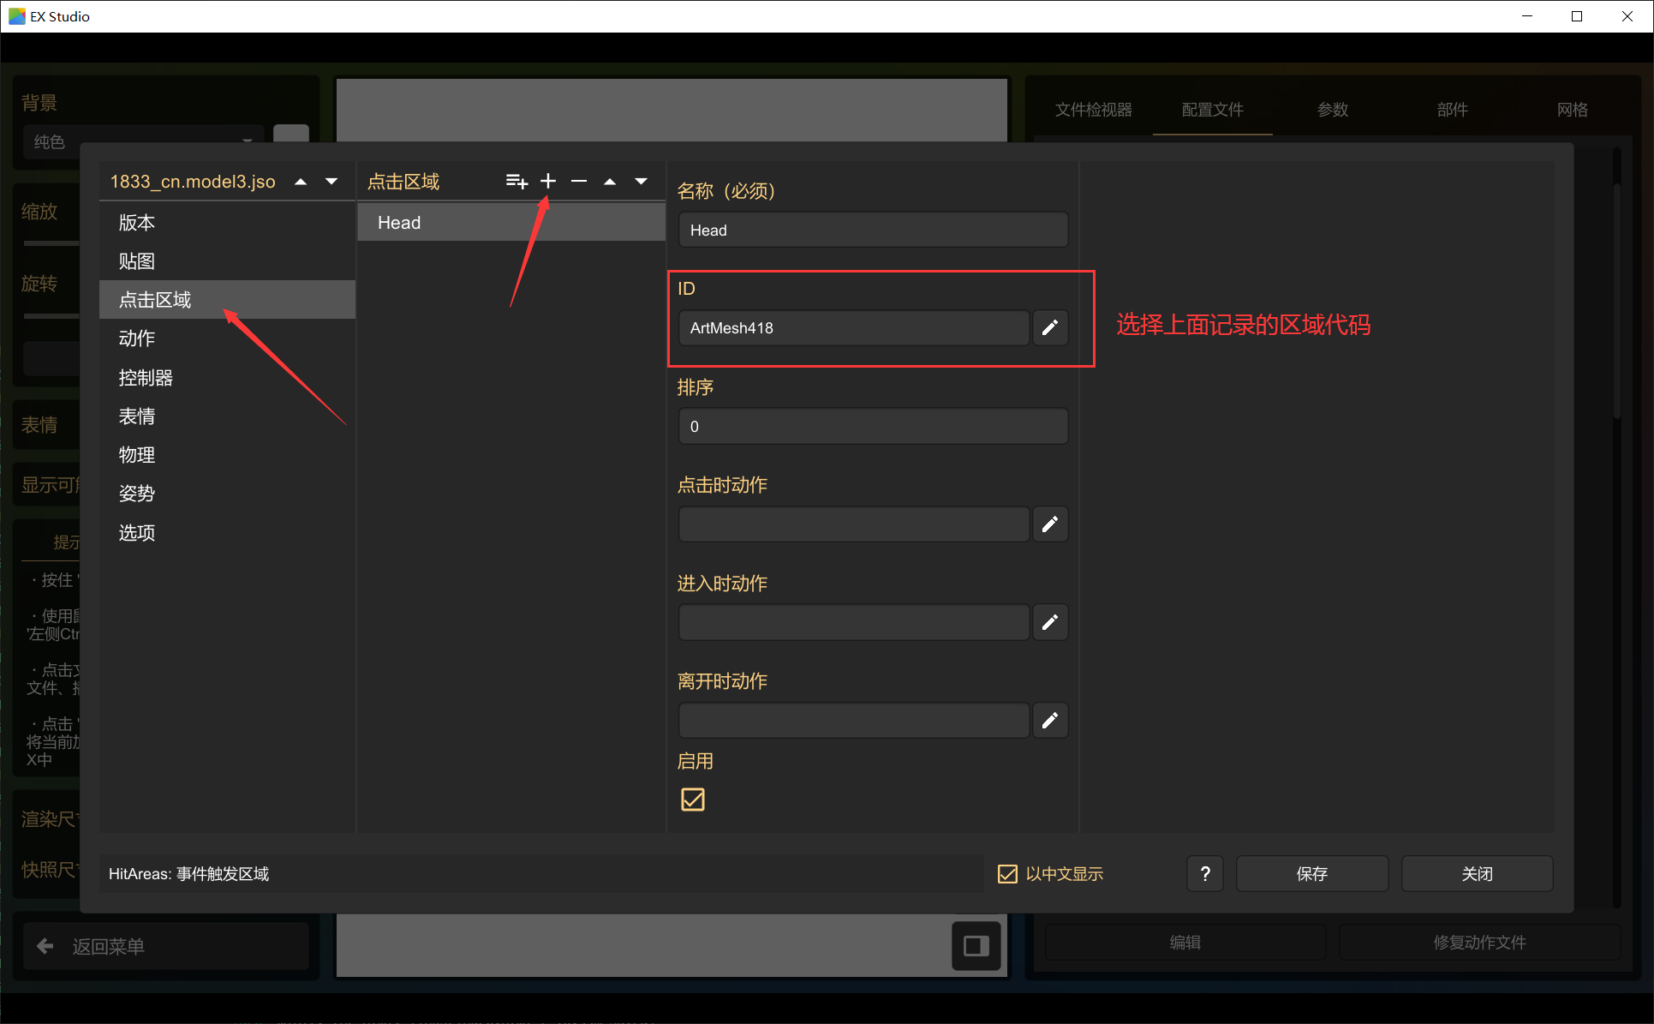1654x1024 pixels.
Task: Switch to the 配置文件 tab
Action: pos(1212,110)
